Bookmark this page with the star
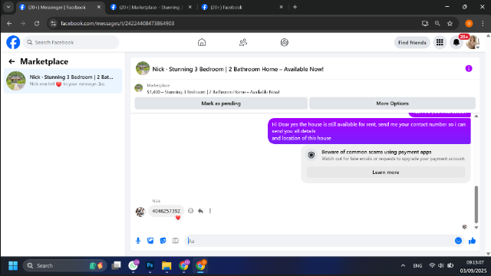 450,24
